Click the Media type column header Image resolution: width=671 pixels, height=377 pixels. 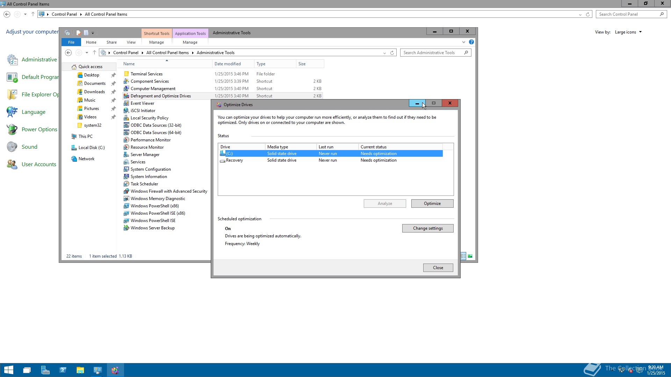click(x=291, y=147)
